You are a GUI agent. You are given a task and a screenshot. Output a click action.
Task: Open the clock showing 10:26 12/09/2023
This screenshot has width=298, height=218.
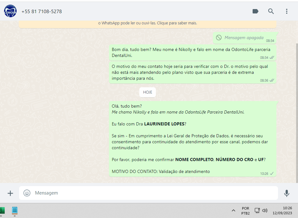[x=282, y=210]
